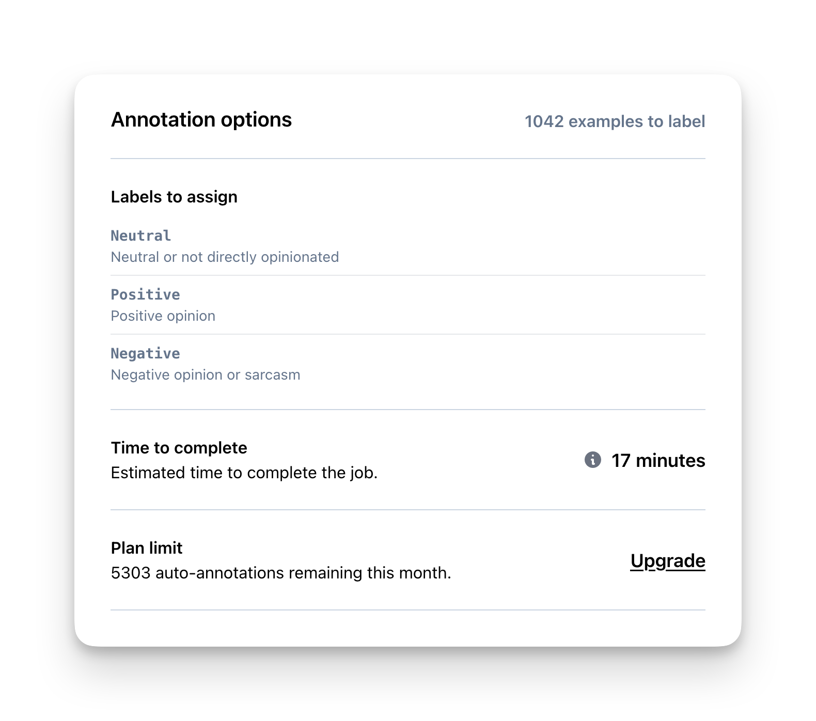Select the Neutral label name

[141, 236]
